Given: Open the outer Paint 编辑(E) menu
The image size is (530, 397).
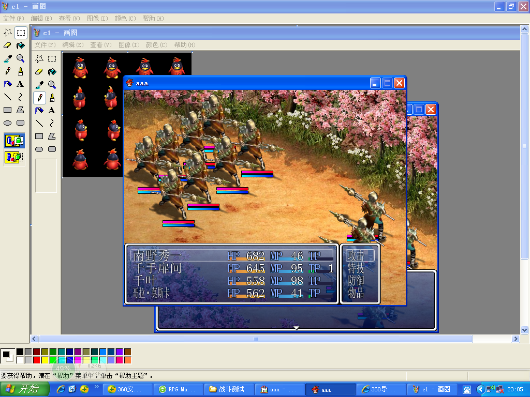Looking at the screenshot, I should coord(41,18).
